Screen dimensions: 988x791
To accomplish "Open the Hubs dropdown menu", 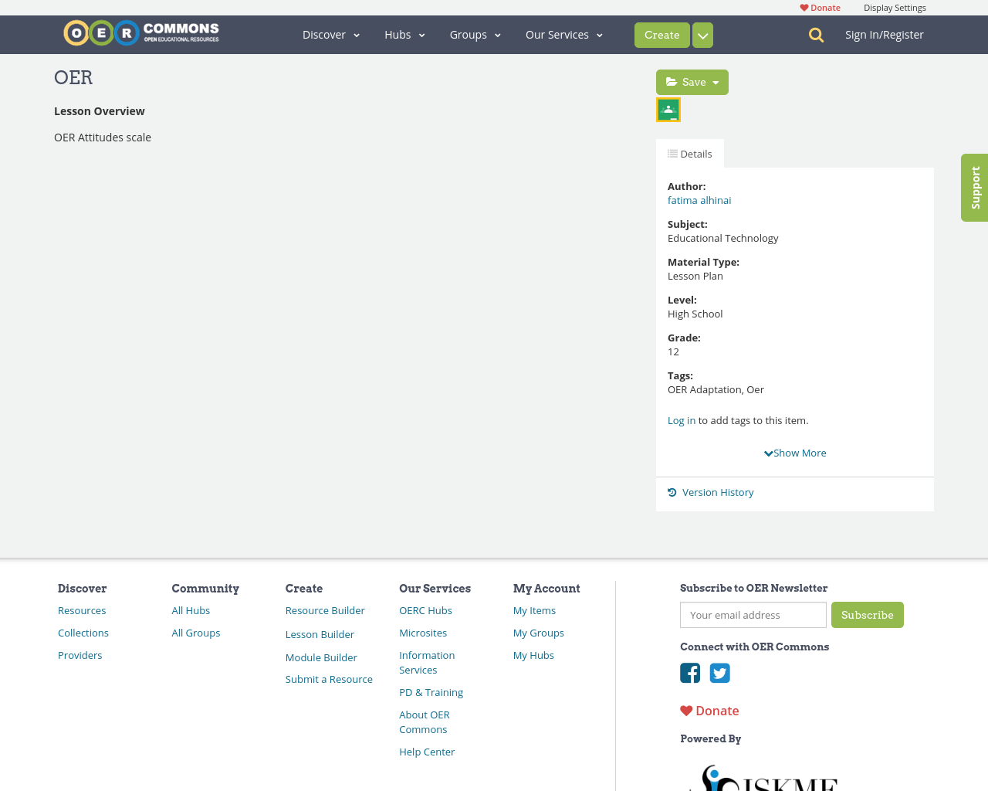I will pyautogui.click(x=404, y=34).
